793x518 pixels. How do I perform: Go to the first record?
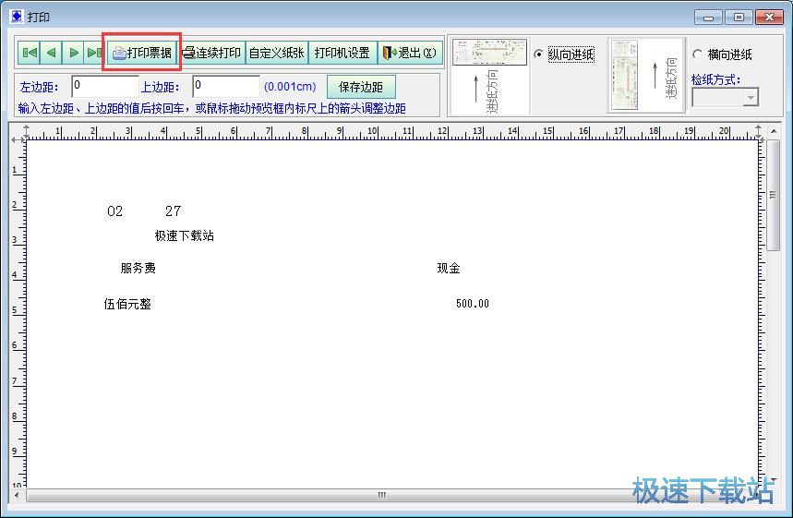tap(30, 53)
